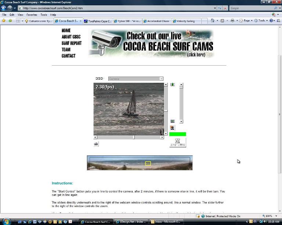This screenshot has width=282, height=225.
Task: Open the ABOUT CBSC link
Action: point(71,37)
